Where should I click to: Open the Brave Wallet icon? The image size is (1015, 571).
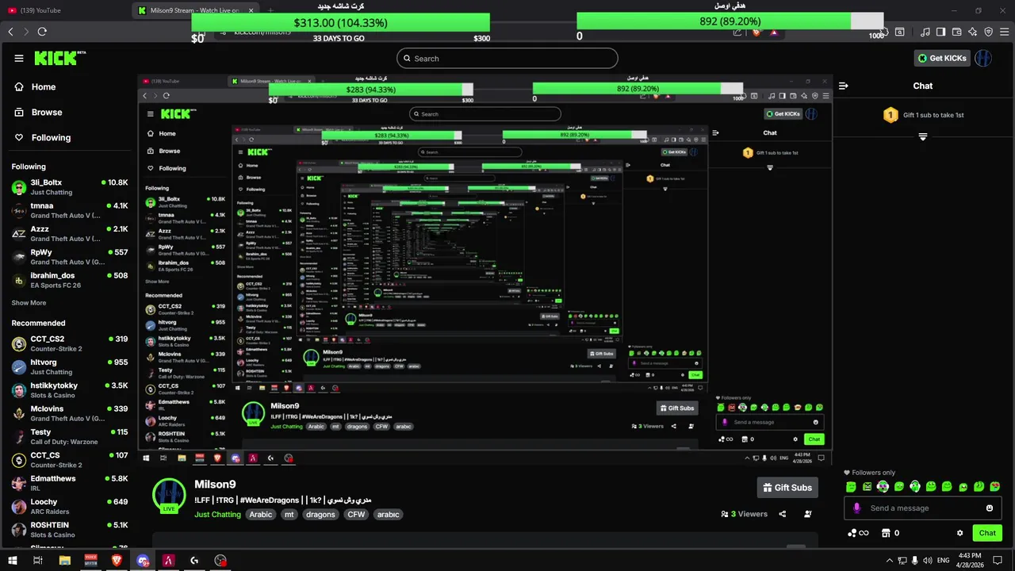pos(957,32)
